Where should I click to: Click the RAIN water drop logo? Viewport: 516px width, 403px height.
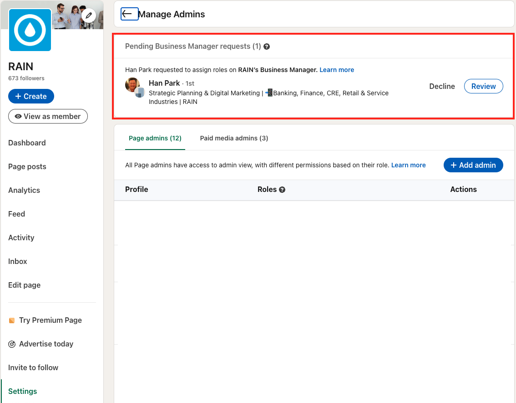[30, 30]
